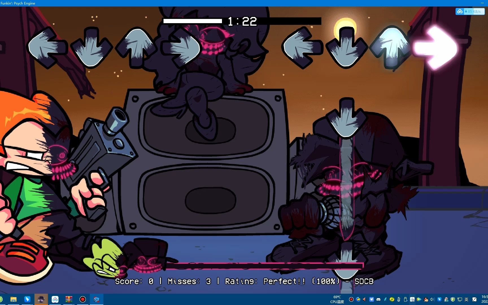488x305 pixels.
Task: Click the Tencent Video tray icon
Action: point(419,299)
